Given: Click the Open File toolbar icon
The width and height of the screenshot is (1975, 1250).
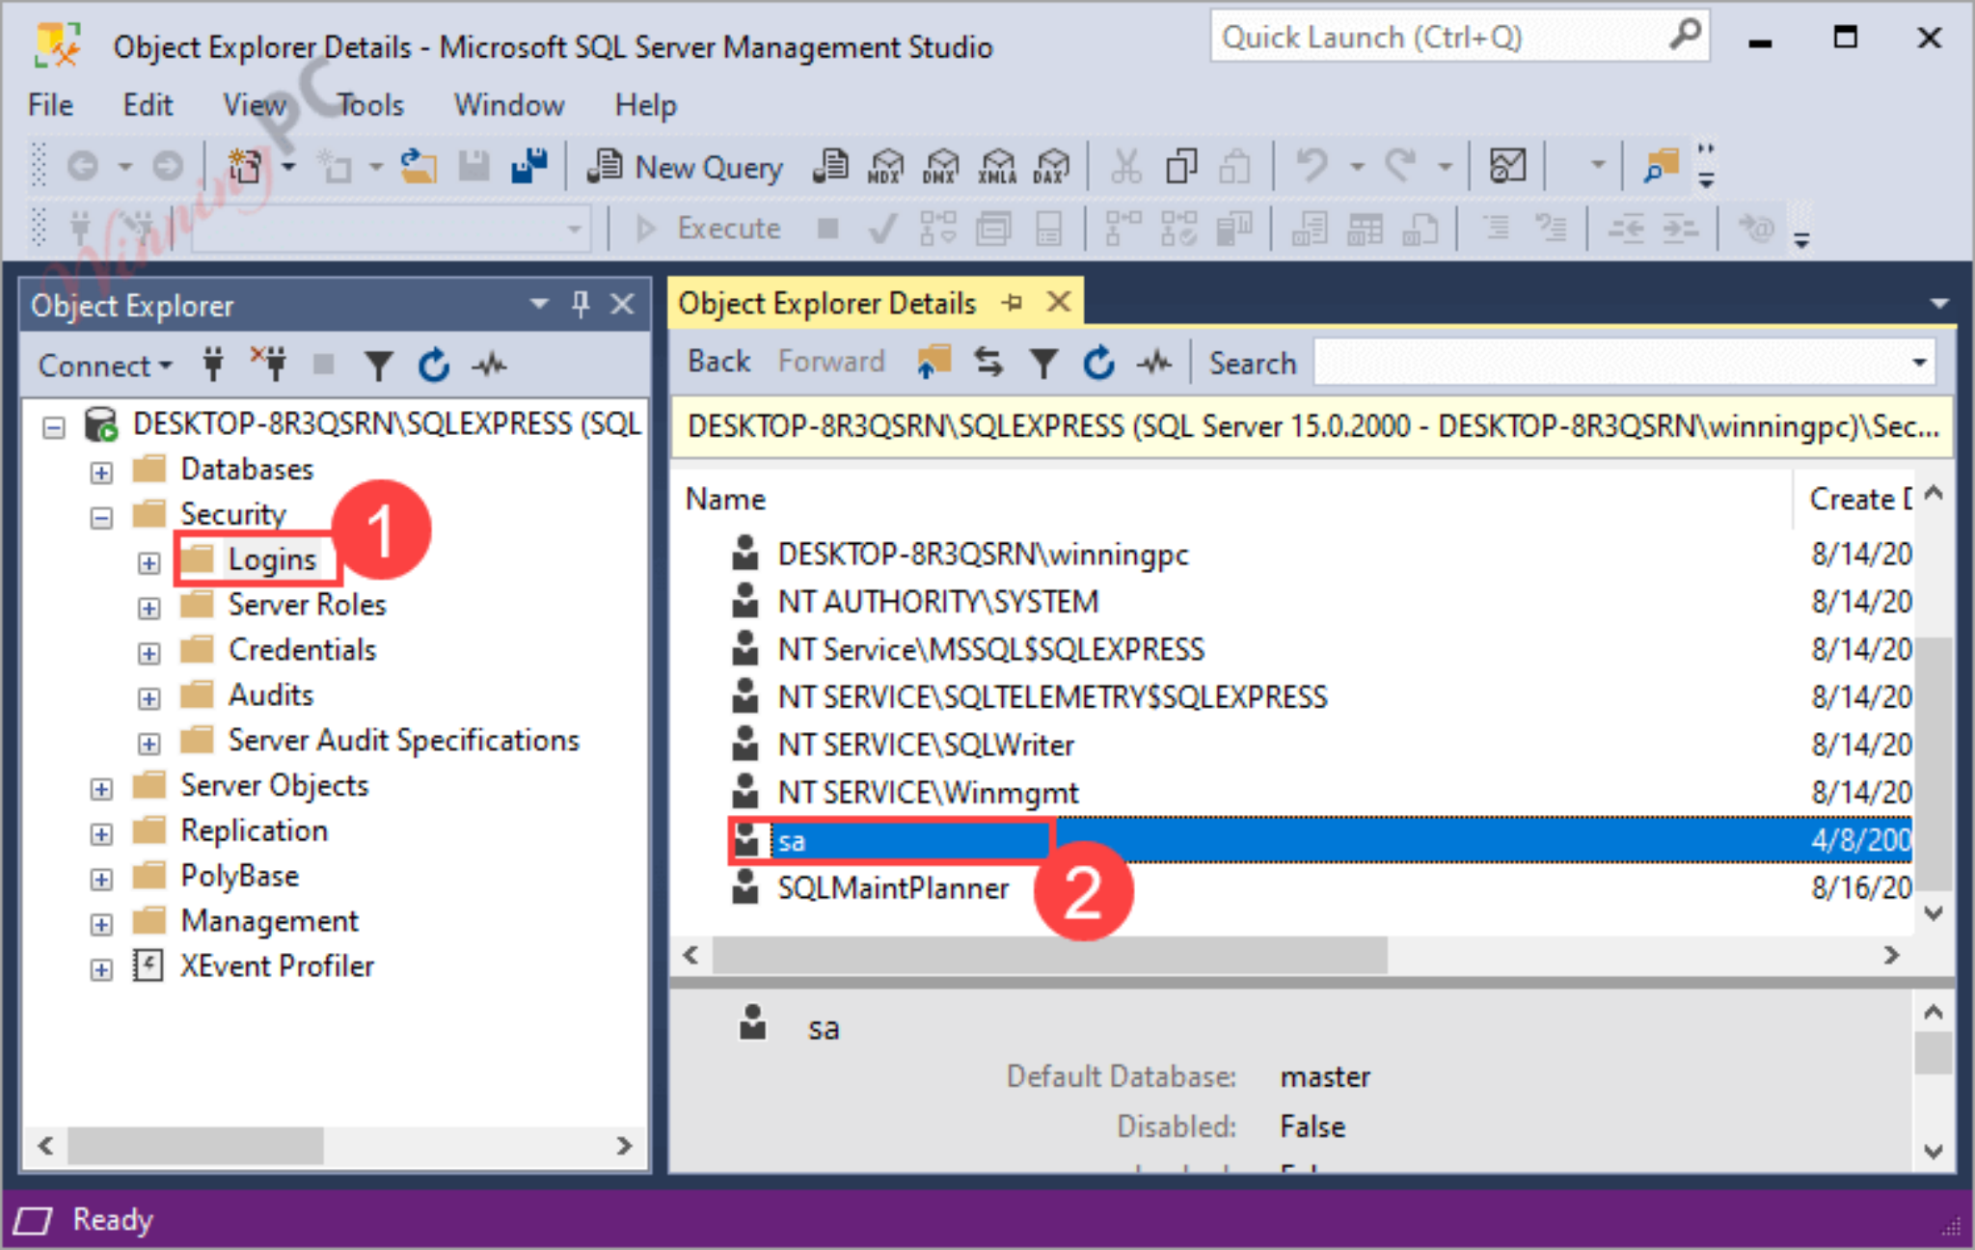Looking at the screenshot, I should [419, 167].
